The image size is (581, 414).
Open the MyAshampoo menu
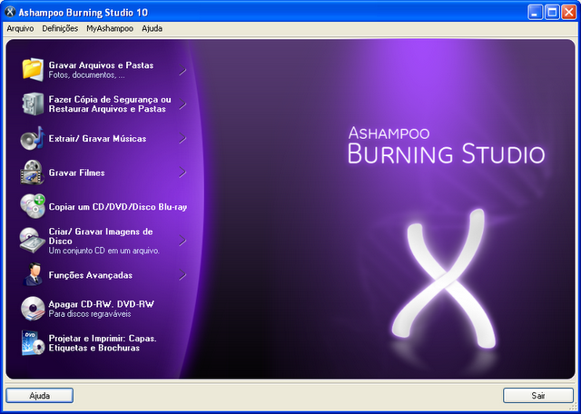point(110,28)
